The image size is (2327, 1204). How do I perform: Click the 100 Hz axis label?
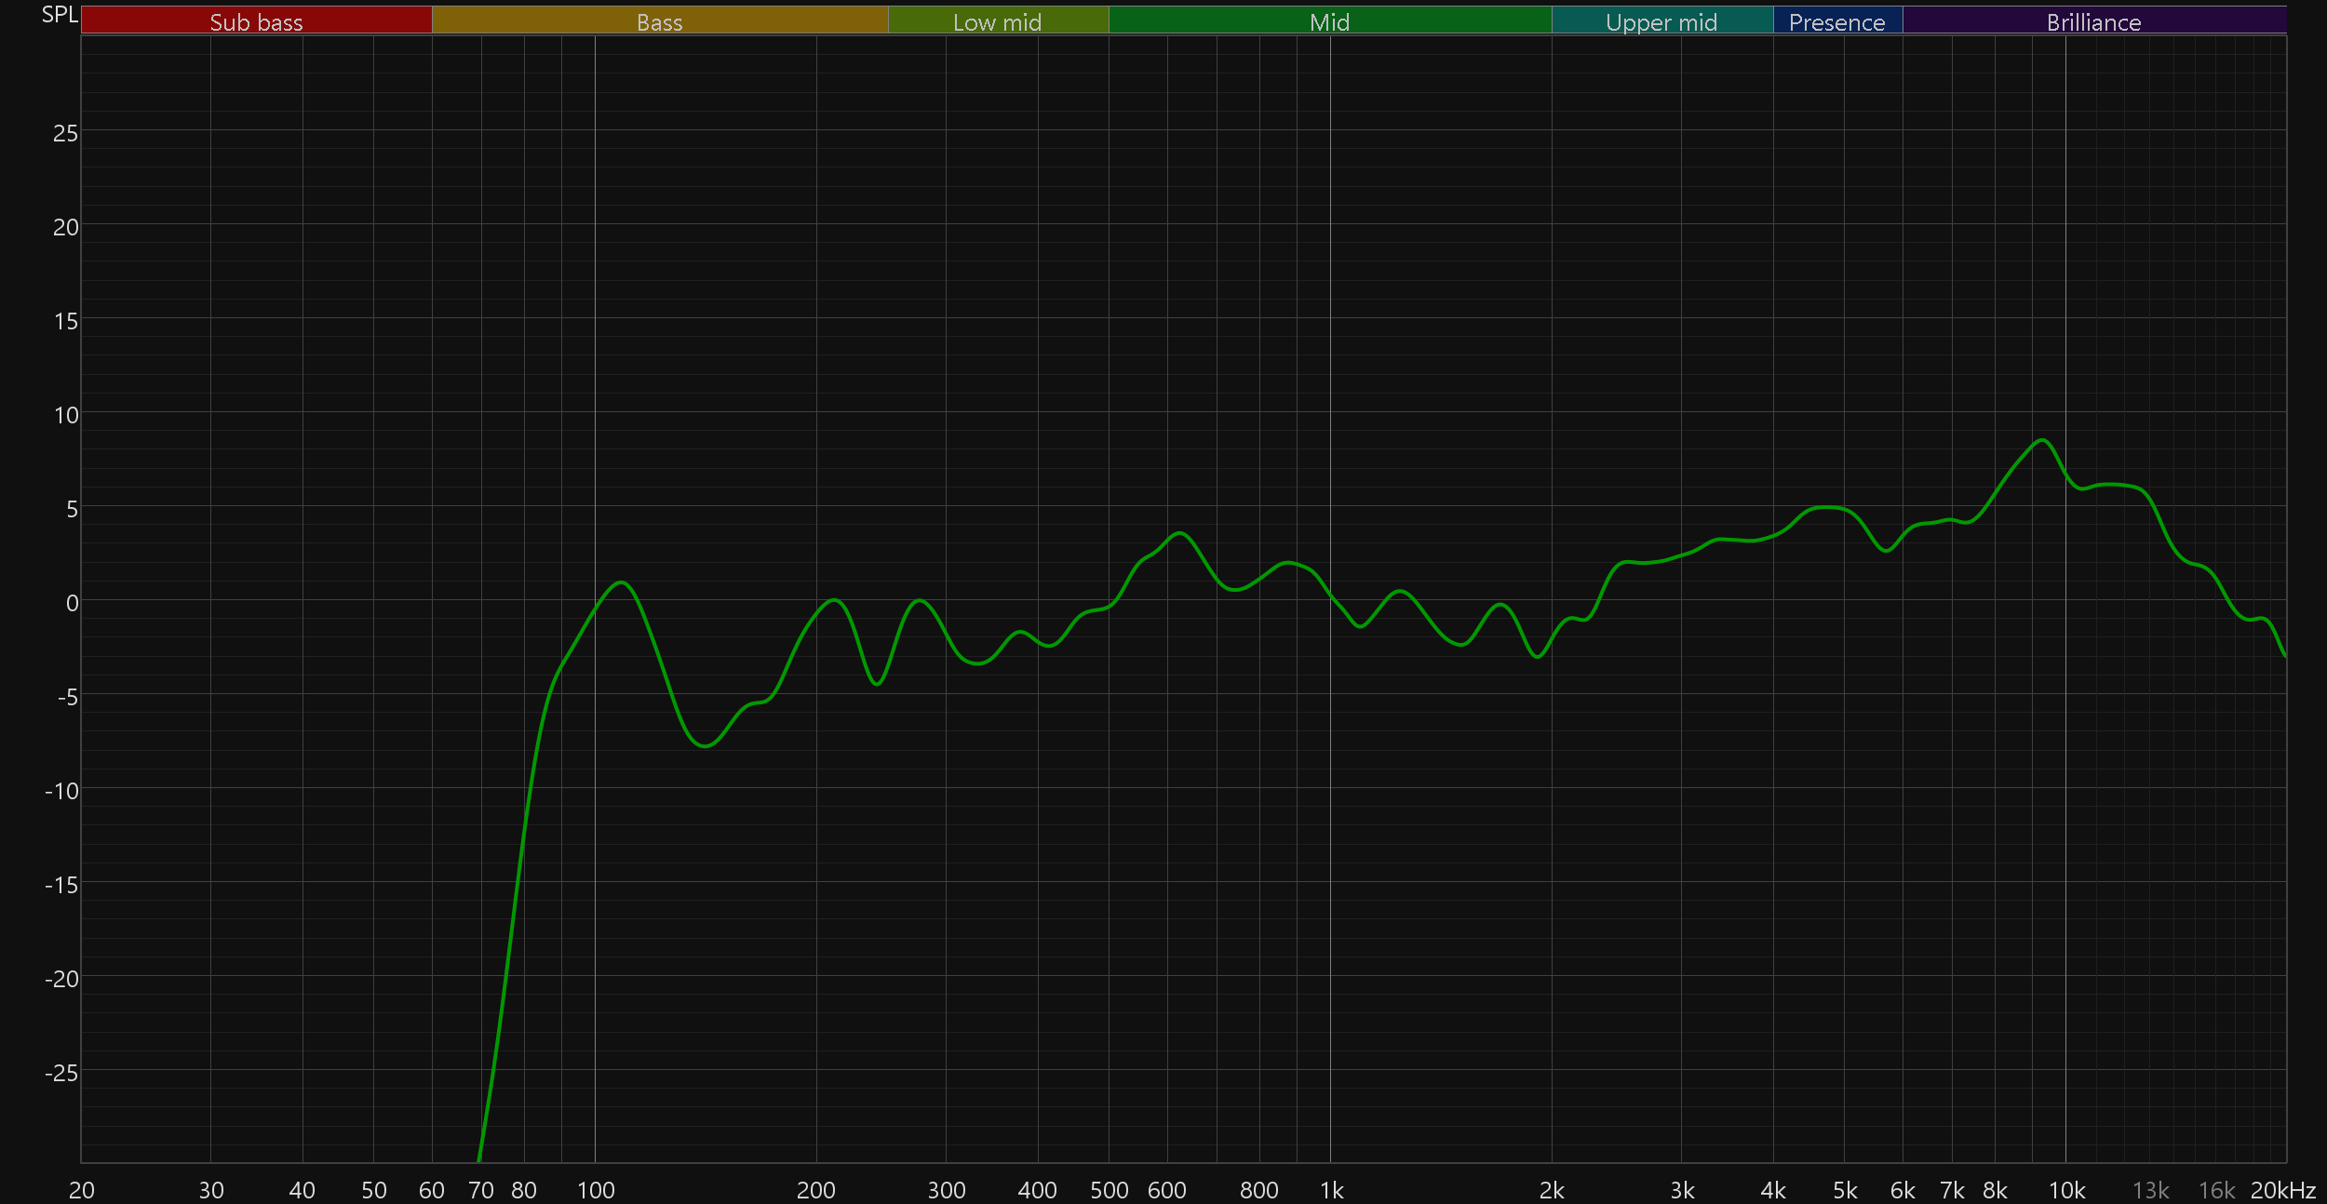[x=596, y=1190]
